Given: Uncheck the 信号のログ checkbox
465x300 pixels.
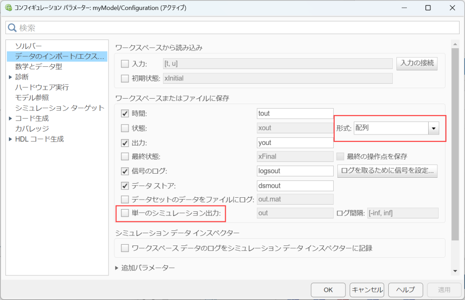Looking at the screenshot, I should pos(125,171).
